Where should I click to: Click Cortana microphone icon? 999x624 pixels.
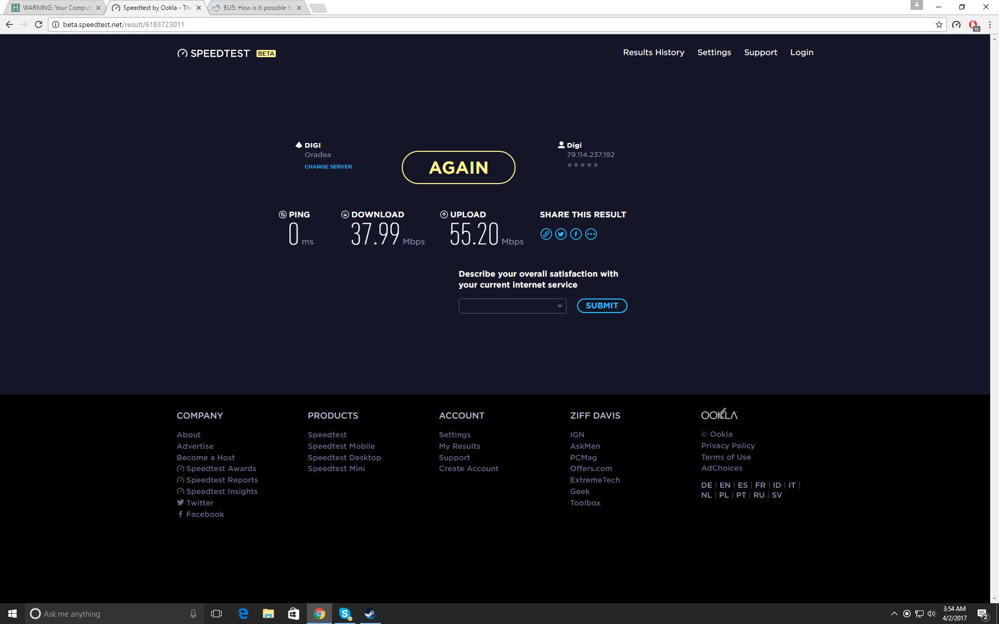pyautogui.click(x=193, y=614)
